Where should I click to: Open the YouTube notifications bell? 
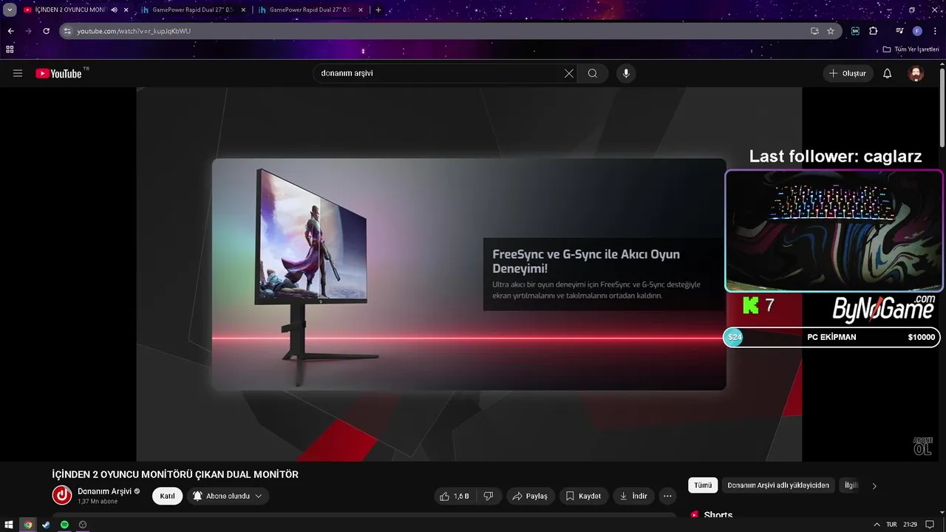[x=888, y=73]
